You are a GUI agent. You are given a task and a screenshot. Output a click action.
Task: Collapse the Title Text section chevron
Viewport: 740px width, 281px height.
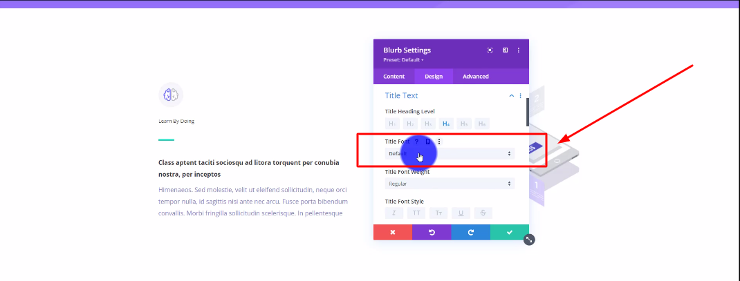pos(512,95)
